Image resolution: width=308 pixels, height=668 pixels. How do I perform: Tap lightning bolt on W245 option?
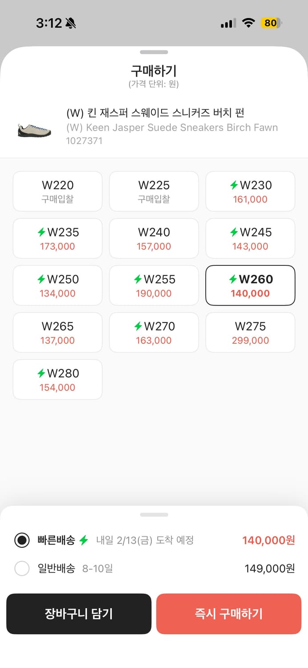tap(234, 232)
